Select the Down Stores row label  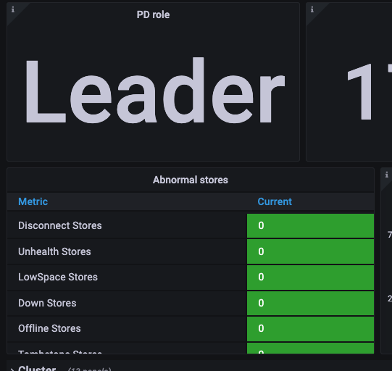[47, 304]
